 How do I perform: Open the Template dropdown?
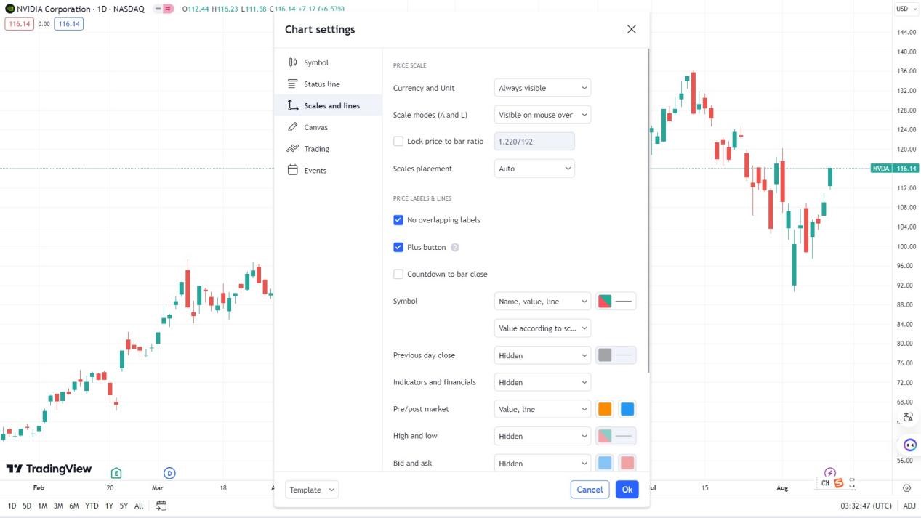(x=312, y=490)
